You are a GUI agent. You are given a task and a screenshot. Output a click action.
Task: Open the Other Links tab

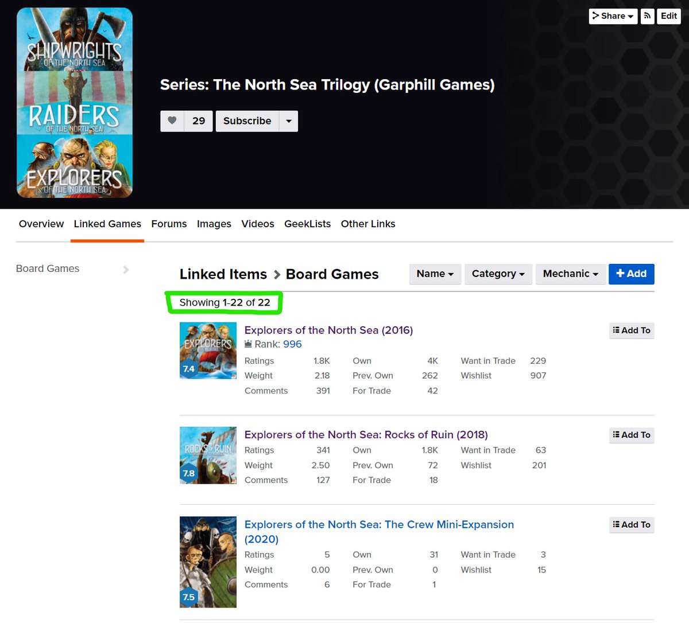click(x=368, y=224)
